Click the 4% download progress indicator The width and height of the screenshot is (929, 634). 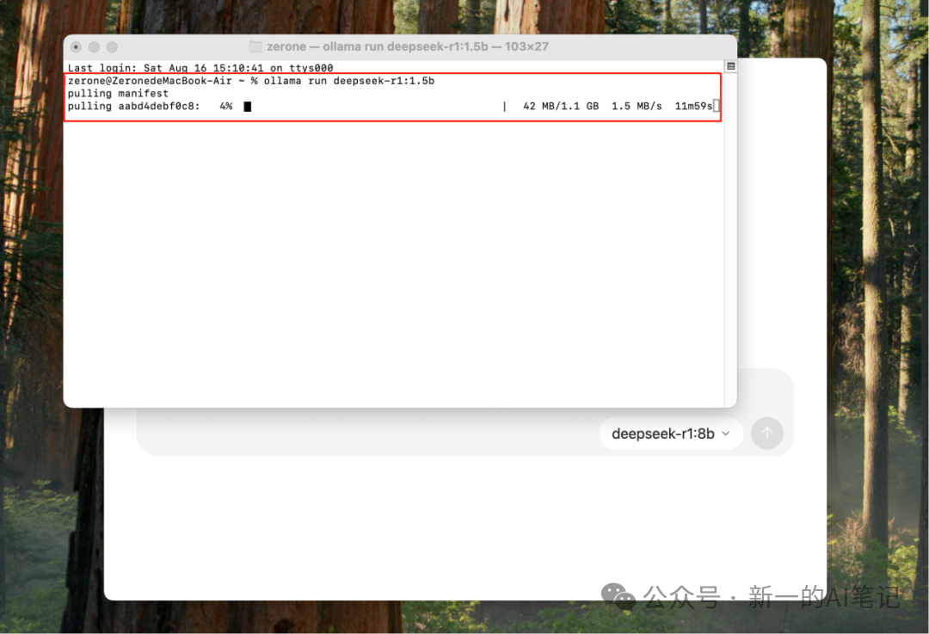(x=225, y=106)
